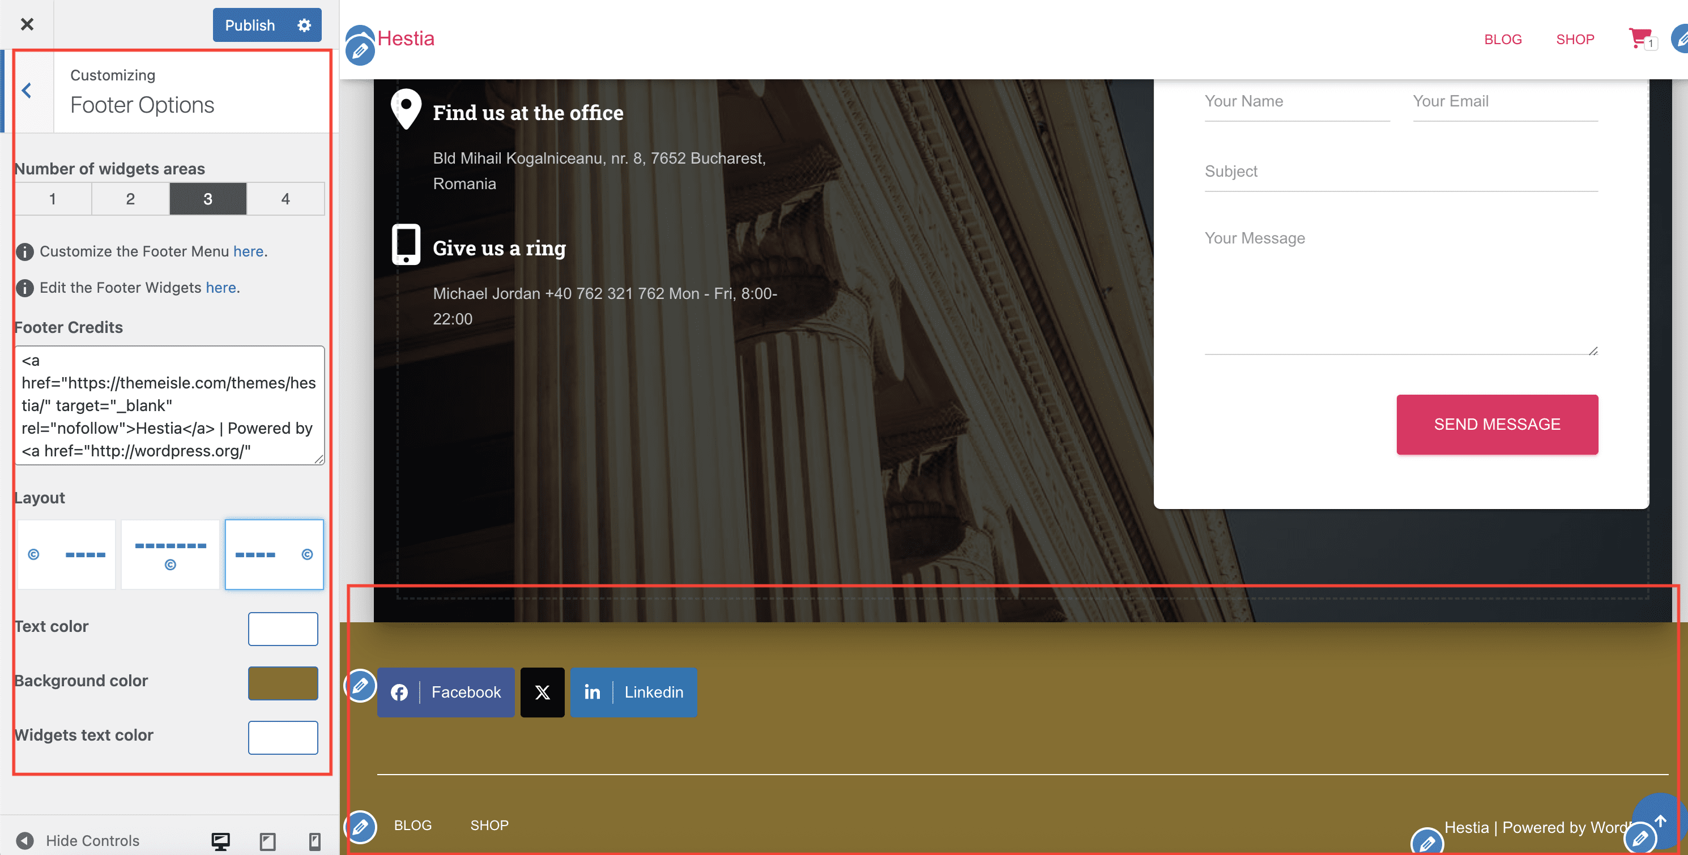Open the shopping cart icon
Image resolution: width=1688 pixels, height=855 pixels.
1639,38
